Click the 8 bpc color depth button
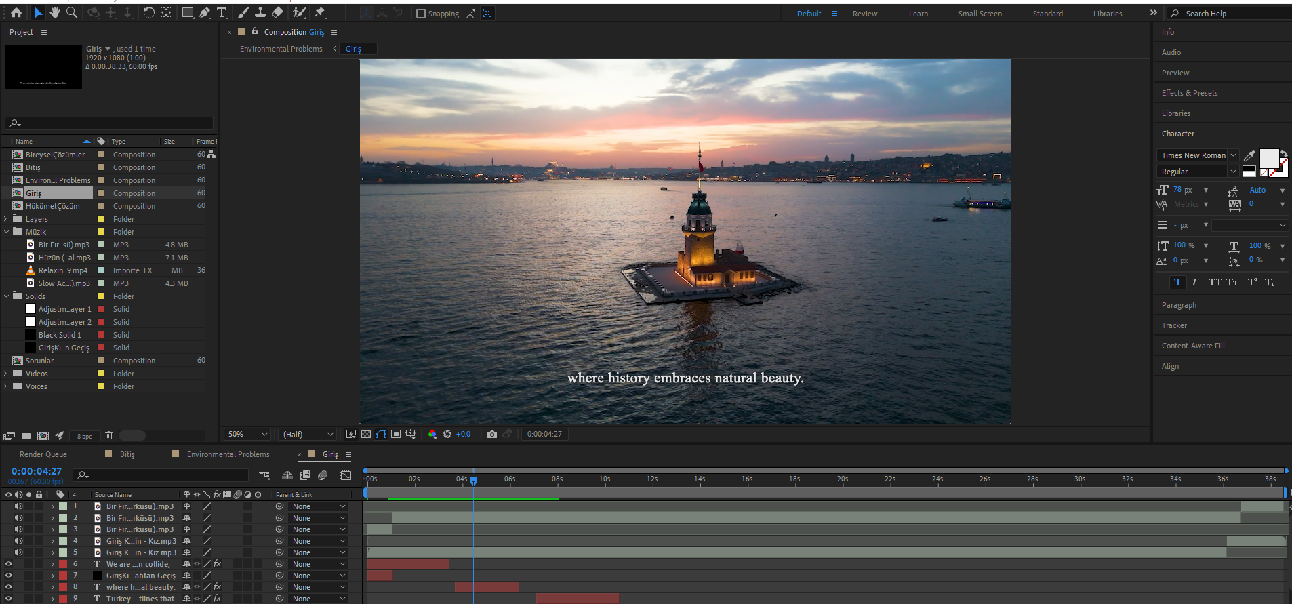This screenshot has height=604, width=1292. [x=84, y=436]
